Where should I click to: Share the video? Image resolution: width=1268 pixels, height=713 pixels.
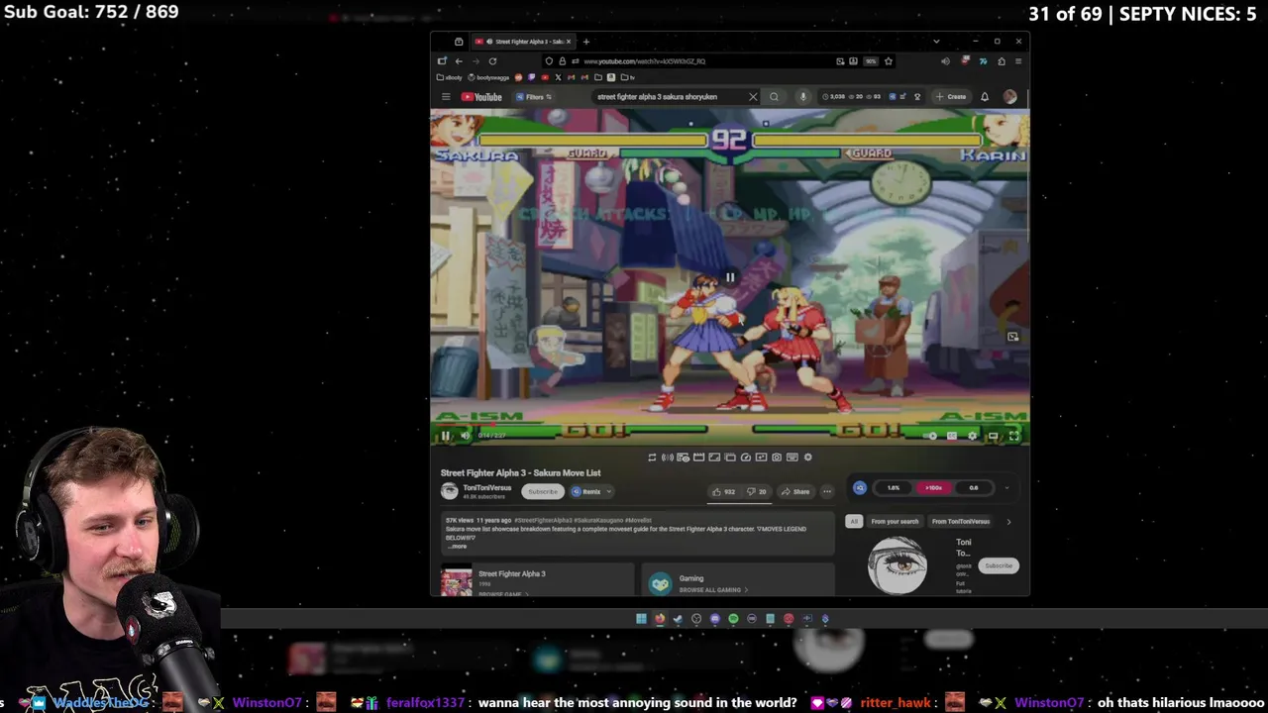[x=795, y=491]
